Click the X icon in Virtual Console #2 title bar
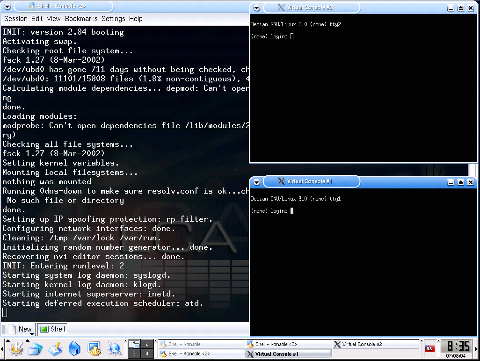The image size is (480, 361). point(281,7)
